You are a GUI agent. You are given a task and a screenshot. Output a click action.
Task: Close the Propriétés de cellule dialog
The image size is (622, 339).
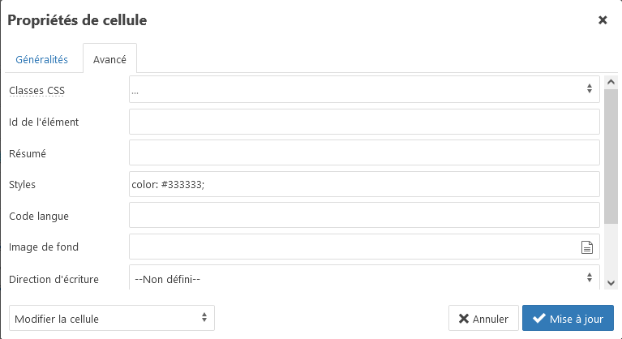603,19
